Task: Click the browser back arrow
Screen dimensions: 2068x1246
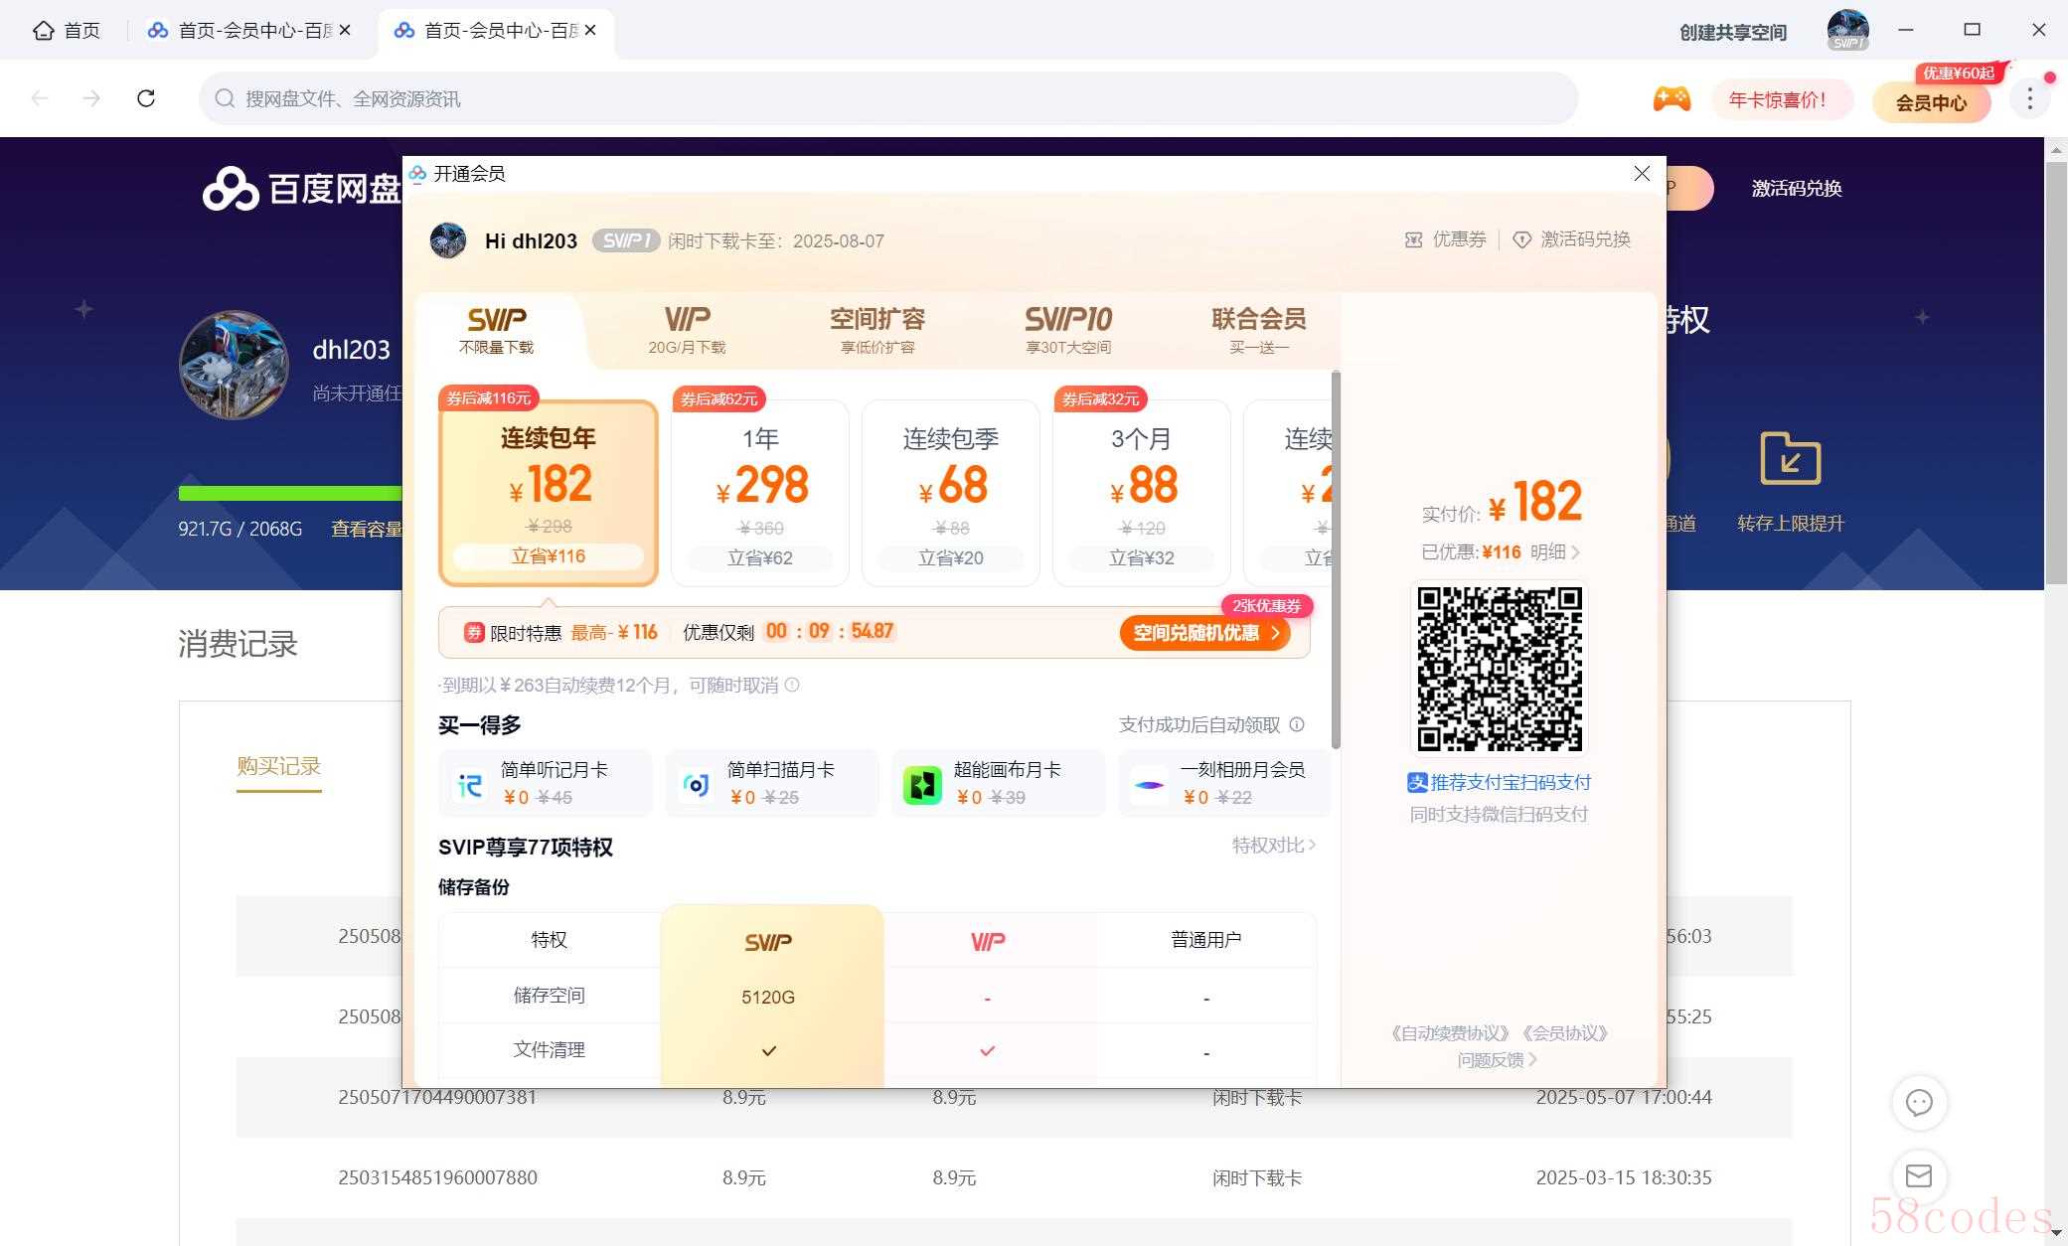Action: click(40, 98)
